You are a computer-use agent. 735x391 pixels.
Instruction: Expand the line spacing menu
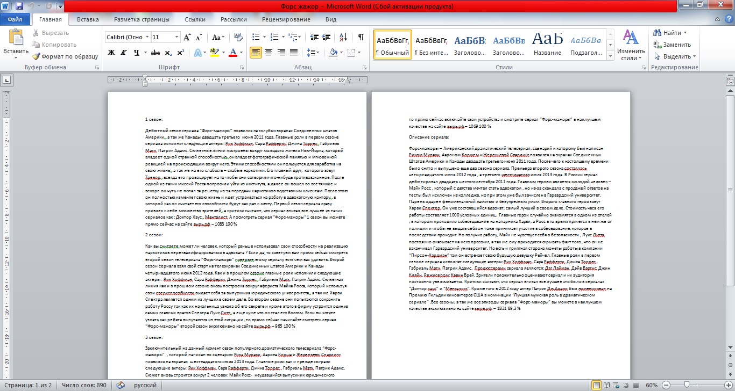click(x=313, y=53)
